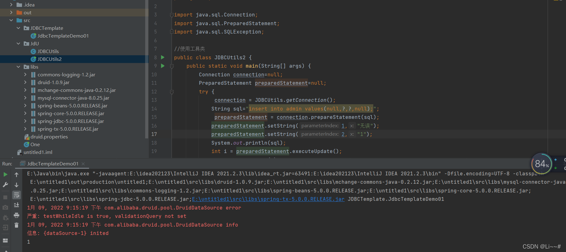Rerun JdbcTemplateDemo01 with green play button
The height and width of the screenshot is (252, 566).
(5, 175)
